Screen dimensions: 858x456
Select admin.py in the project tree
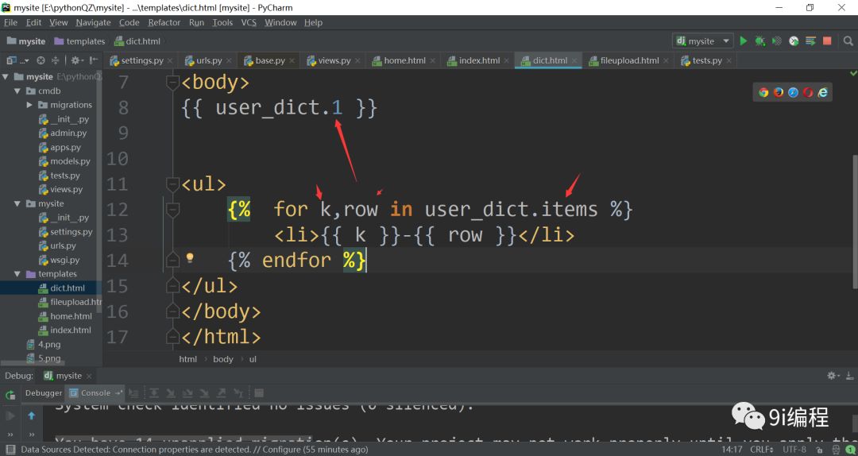68,133
